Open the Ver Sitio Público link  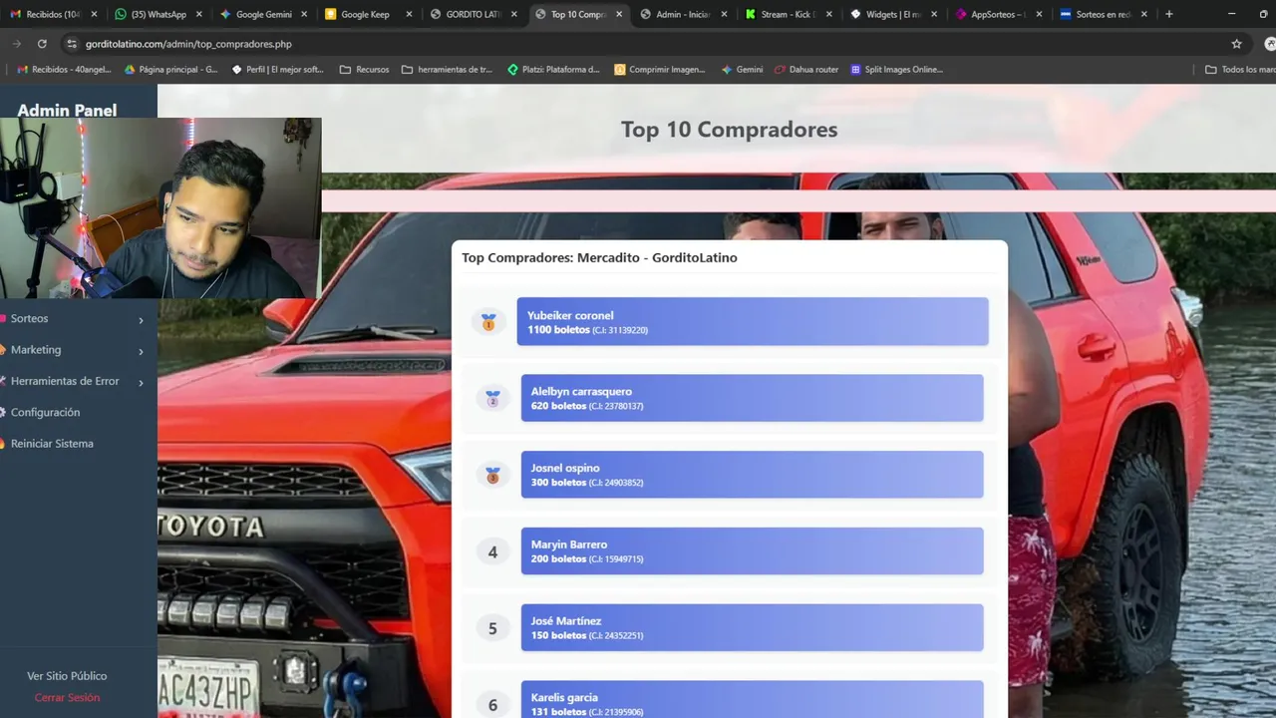[67, 676]
